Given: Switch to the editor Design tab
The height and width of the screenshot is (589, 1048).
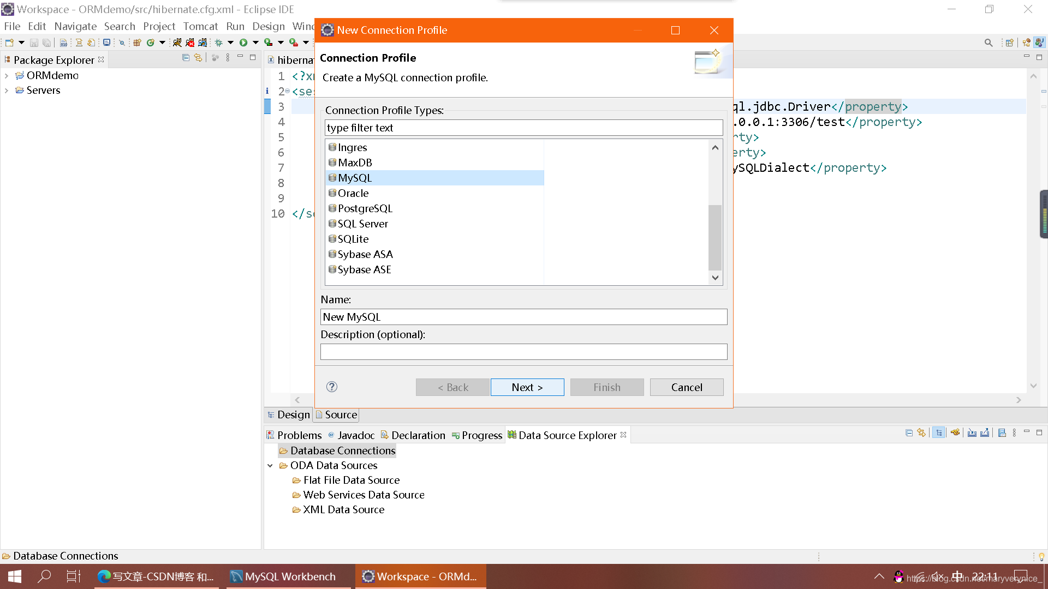Looking at the screenshot, I should click(289, 415).
